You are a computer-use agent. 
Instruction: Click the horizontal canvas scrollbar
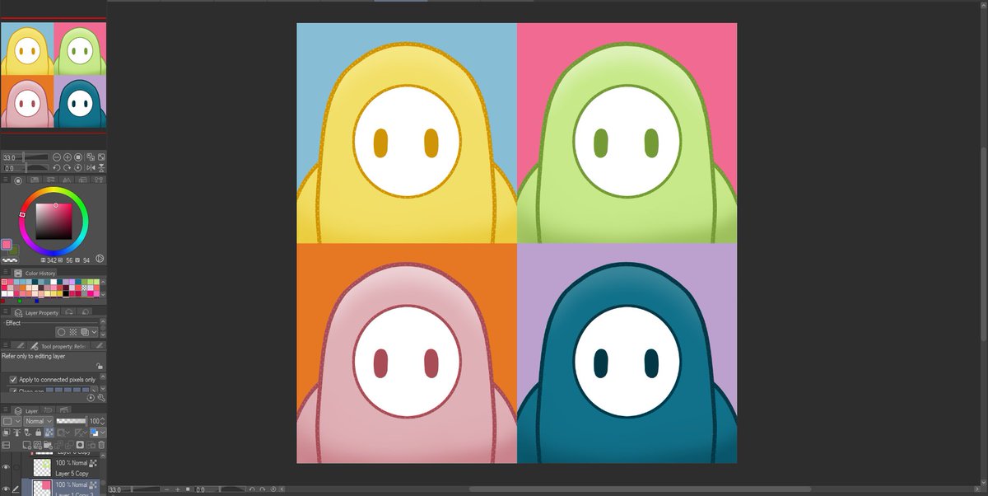[x=640, y=489]
